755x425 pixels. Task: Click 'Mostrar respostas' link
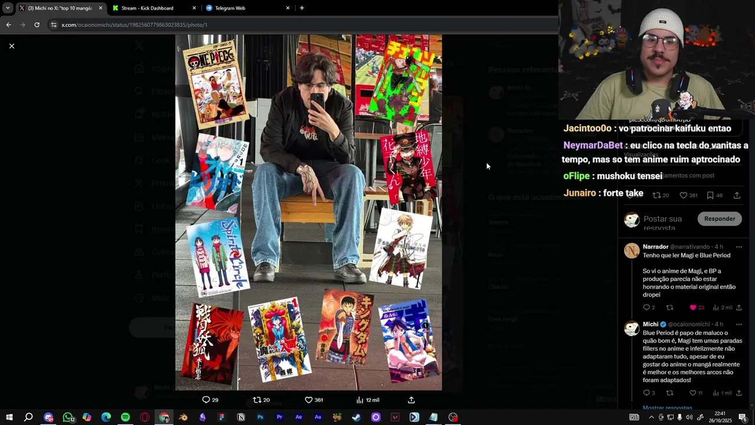[x=668, y=408]
